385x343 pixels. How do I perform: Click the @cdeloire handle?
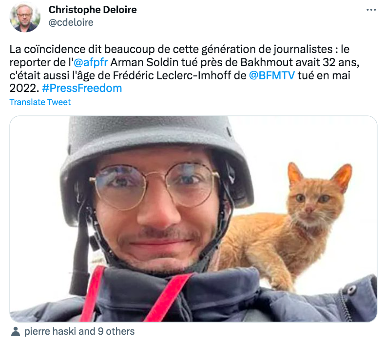[x=71, y=22]
